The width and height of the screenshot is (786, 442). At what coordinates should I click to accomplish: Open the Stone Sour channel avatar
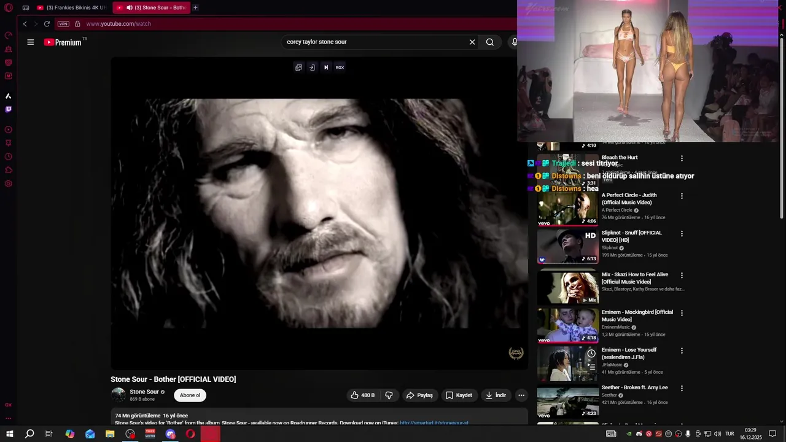click(x=118, y=395)
